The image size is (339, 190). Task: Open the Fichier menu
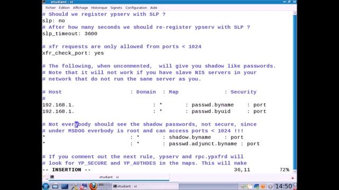(51, 8)
